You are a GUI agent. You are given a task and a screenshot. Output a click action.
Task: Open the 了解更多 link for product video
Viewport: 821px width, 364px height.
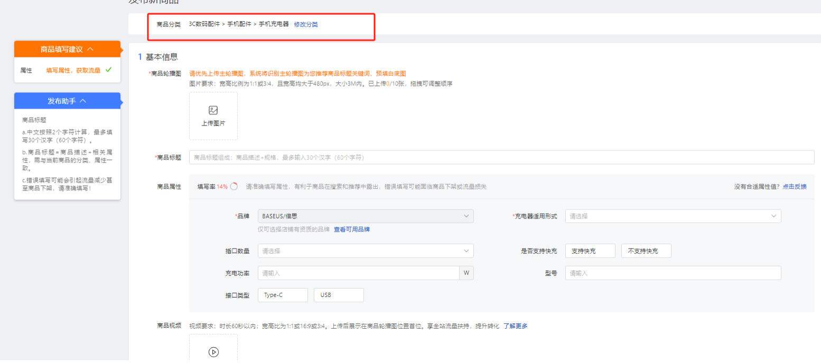coord(515,326)
